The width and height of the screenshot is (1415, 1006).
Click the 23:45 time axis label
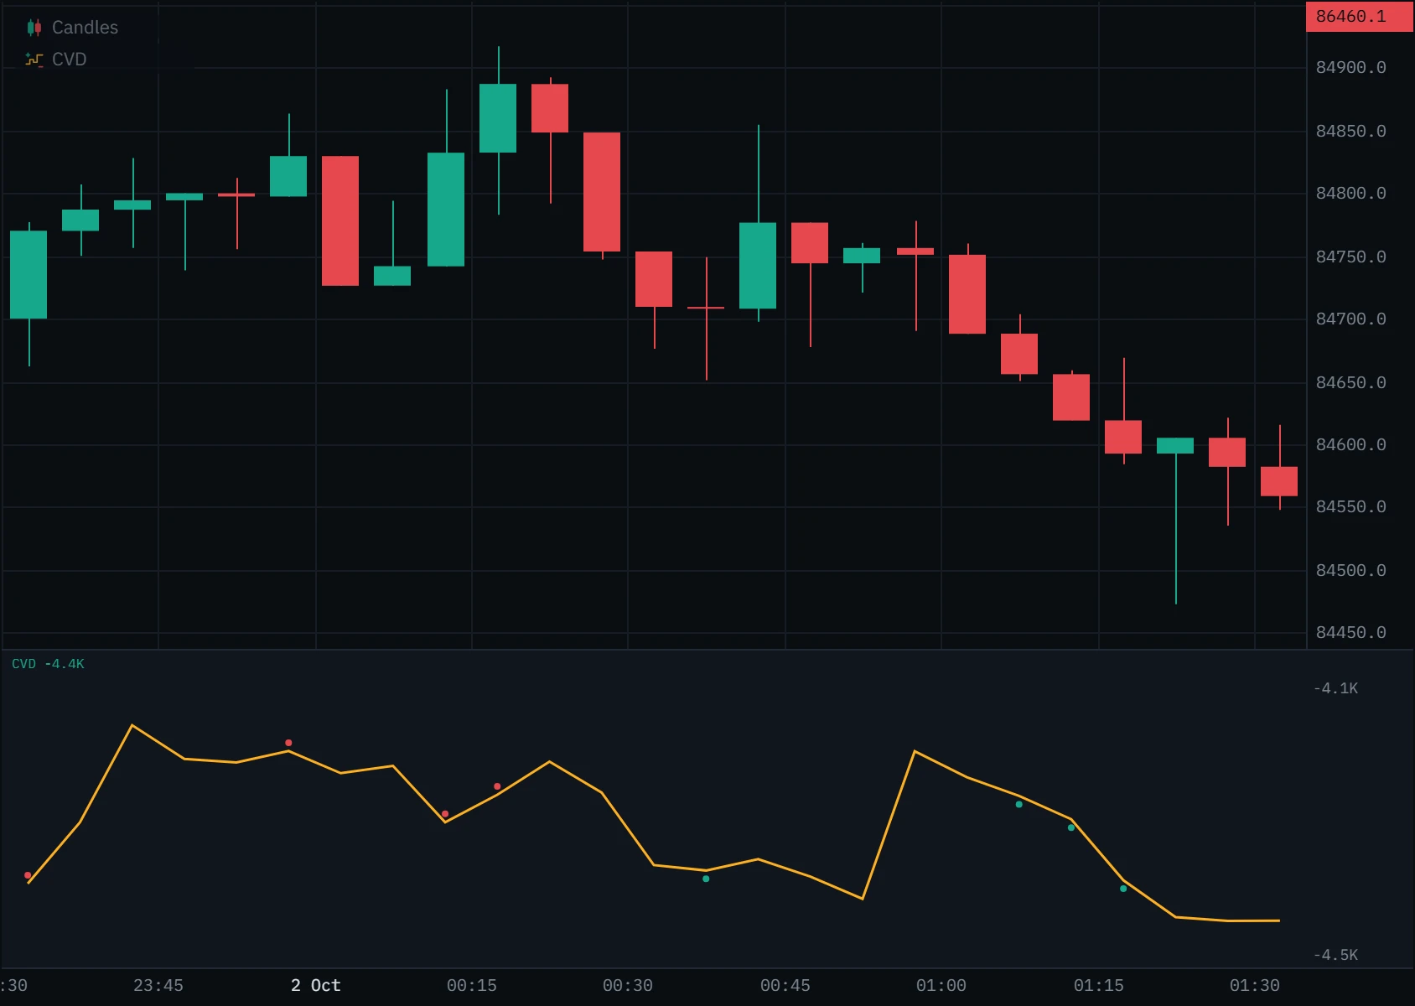tap(158, 985)
